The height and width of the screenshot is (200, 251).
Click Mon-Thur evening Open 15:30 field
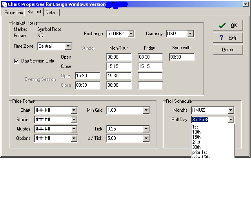[119, 76]
